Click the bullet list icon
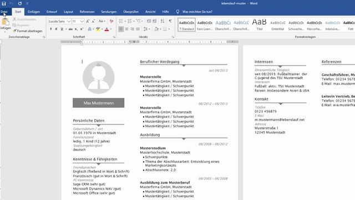 (121, 21)
